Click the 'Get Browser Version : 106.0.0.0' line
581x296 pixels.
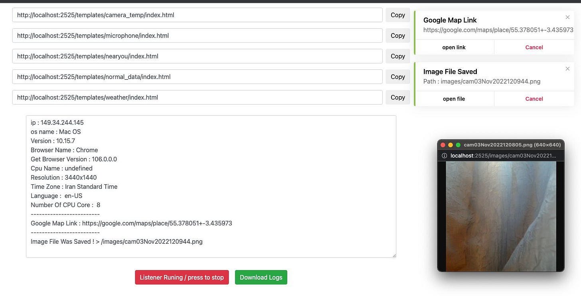point(74,159)
